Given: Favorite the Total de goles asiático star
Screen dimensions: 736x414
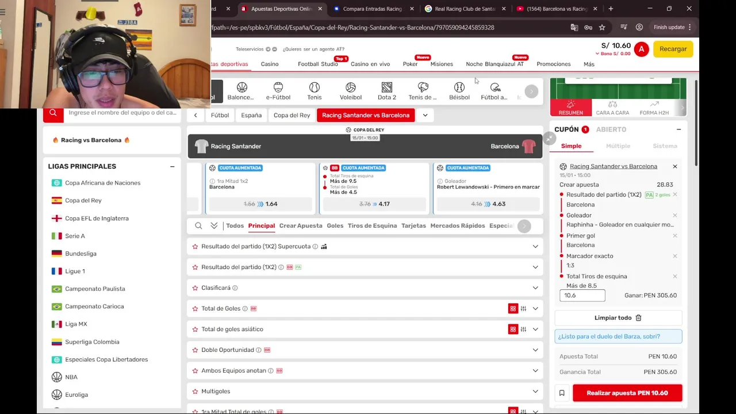Looking at the screenshot, I should click(x=195, y=329).
